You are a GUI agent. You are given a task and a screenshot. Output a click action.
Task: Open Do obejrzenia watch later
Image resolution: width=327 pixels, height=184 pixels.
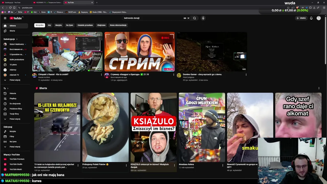pyautogui.click(x=15, y=103)
